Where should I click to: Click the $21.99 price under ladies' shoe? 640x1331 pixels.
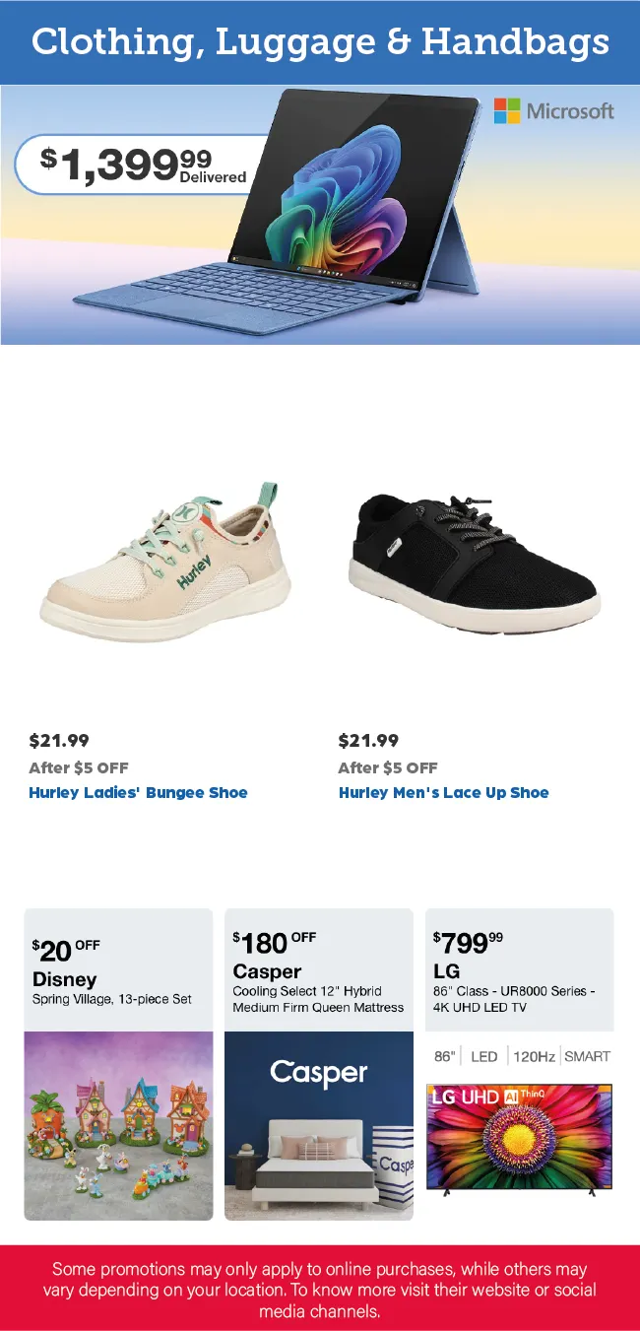point(59,741)
